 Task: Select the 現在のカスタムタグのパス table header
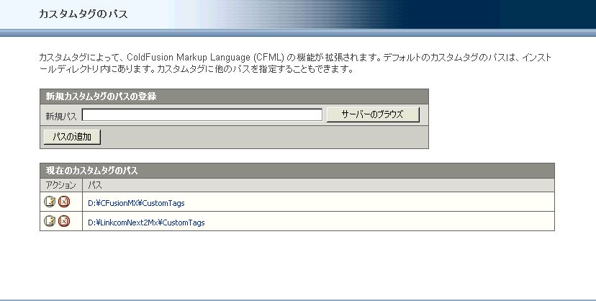click(x=91, y=171)
